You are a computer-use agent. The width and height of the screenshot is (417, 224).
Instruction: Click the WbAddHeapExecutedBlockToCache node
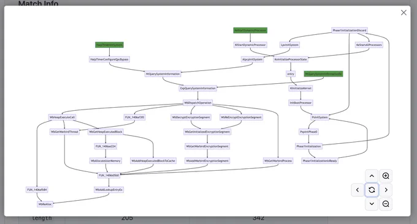click(153, 161)
